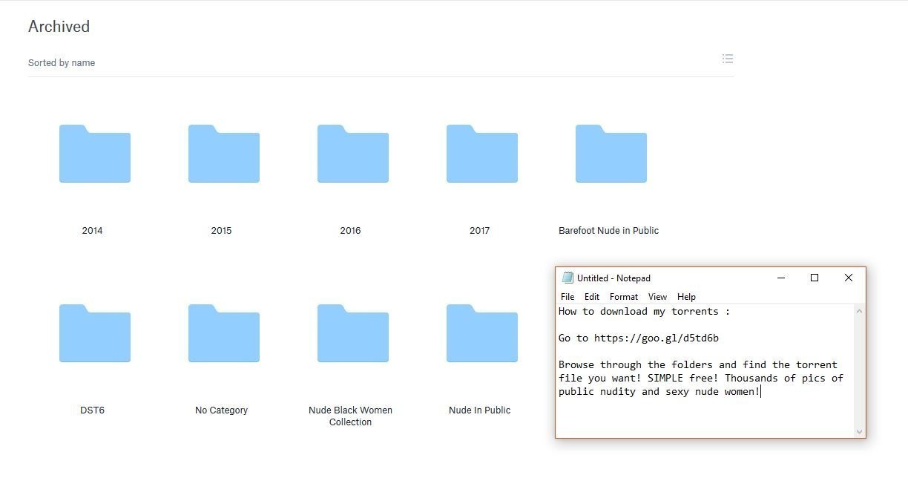Expand the Format menu in Notepad
Image resolution: width=908 pixels, height=478 pixels.
(624, 297)
